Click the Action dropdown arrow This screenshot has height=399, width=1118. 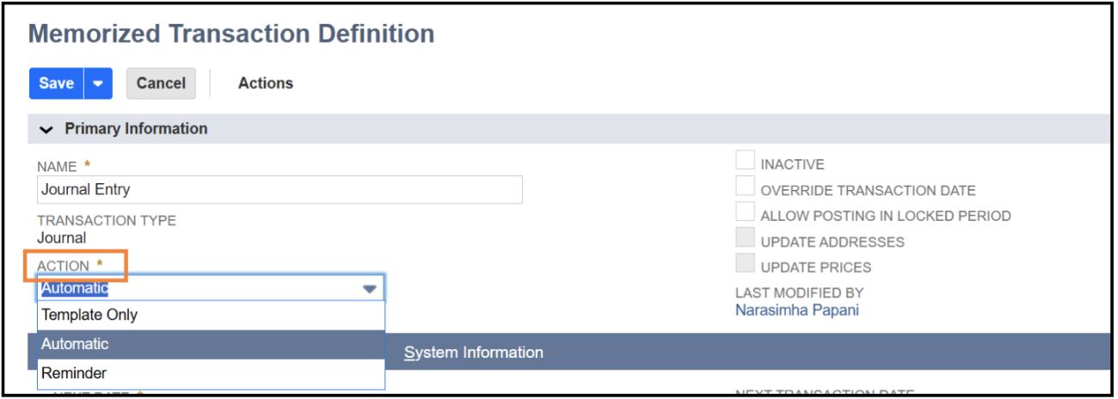click(370, 289)
